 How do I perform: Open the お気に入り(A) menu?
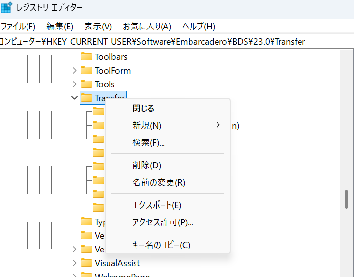pos(147,27)
